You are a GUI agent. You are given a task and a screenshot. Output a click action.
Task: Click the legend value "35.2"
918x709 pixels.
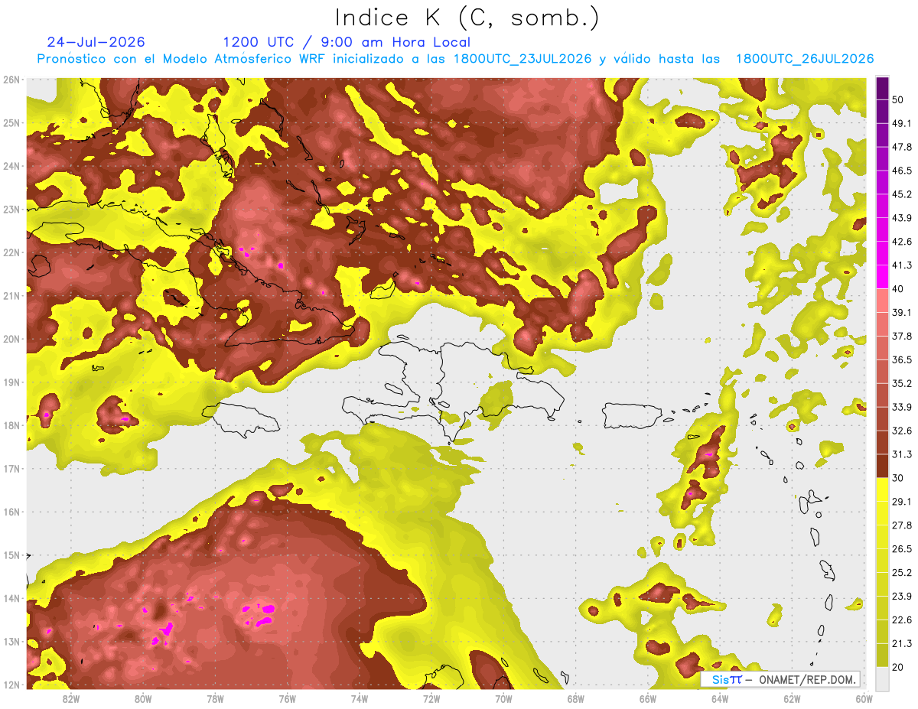pyautogui.click(x=902, y=383)
